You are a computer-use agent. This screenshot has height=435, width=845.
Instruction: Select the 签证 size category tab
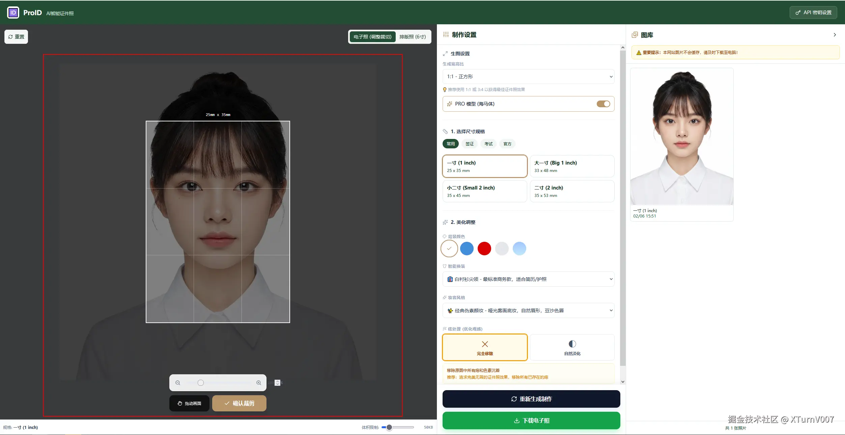coord(470,144)
